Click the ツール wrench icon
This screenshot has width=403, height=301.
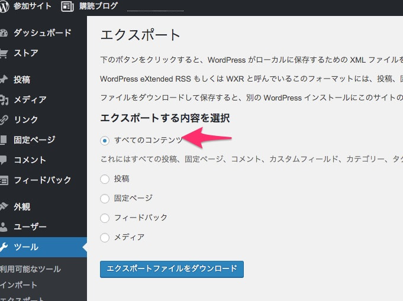coord(4,247)
